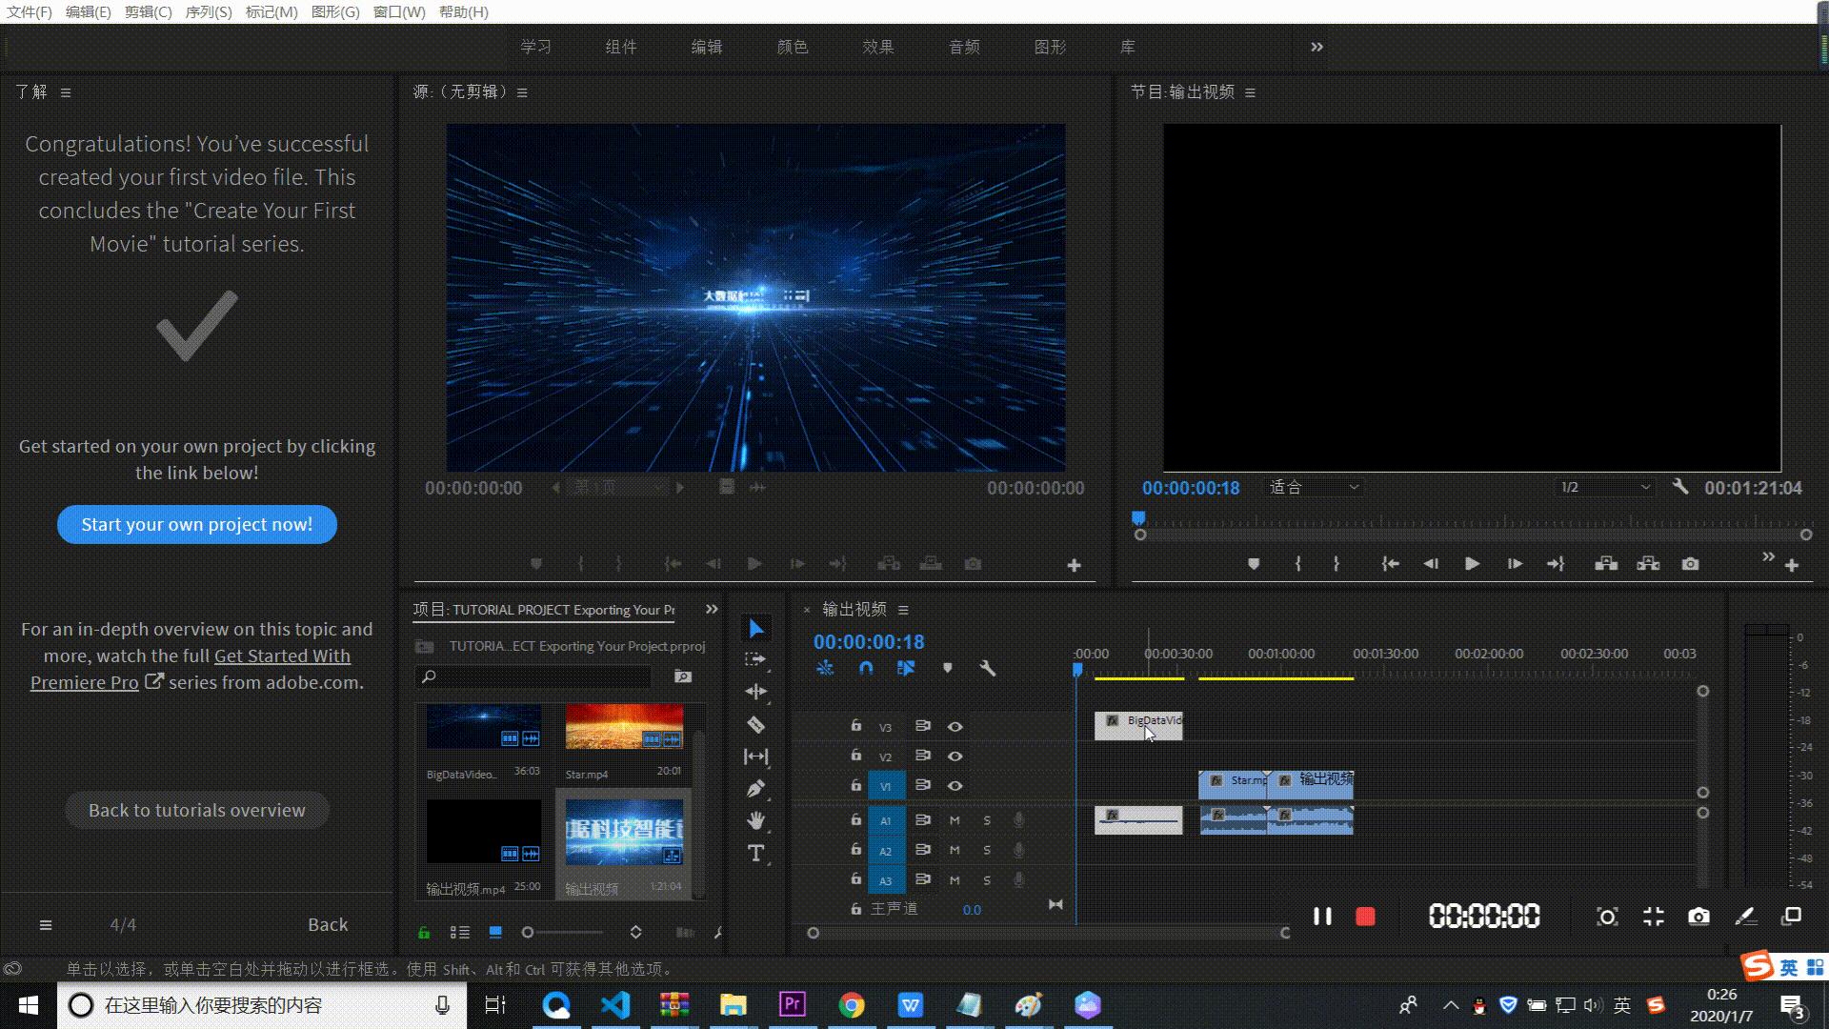Viewport: 1829px width, 1029px height.
Task: Open Get Started With Premiere Pro link
Action: [x=191, y=669]
